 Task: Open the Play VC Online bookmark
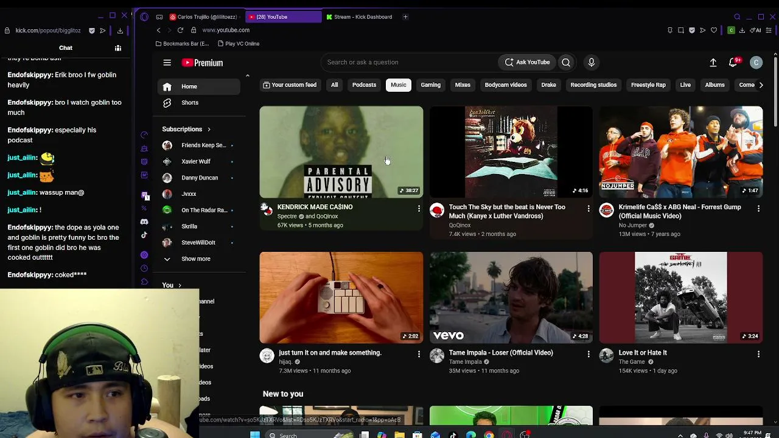pos(238,44)
